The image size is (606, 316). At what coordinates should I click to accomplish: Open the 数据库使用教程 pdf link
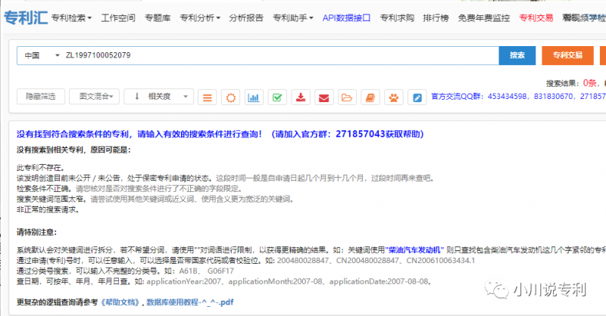190,302
